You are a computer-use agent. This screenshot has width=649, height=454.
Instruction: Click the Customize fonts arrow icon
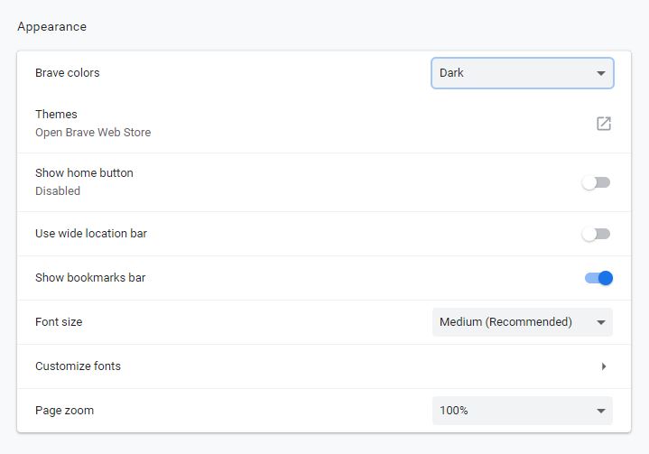(603, 366)
